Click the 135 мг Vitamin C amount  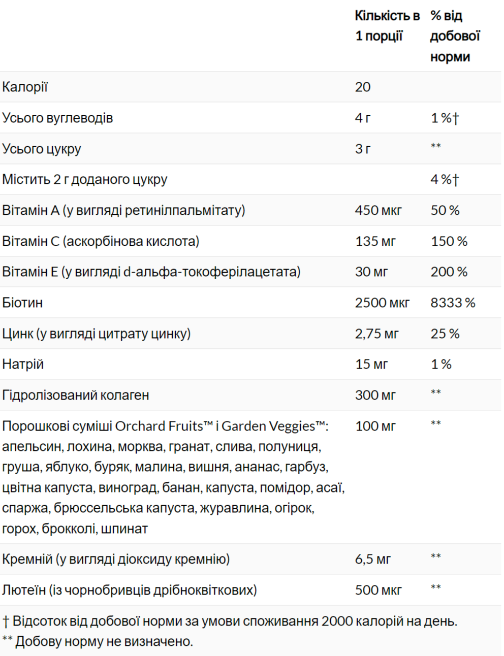click(x=375, y=241)
